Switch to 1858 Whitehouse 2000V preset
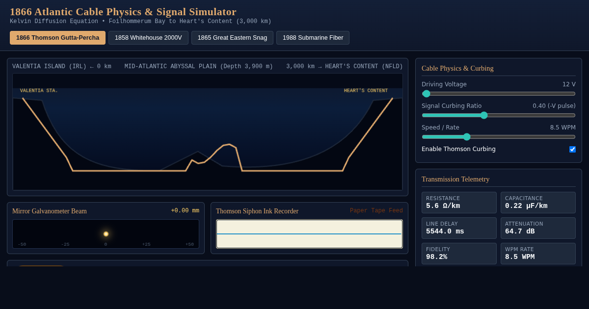The image size is (589, 309). click(x=148, y=38)
